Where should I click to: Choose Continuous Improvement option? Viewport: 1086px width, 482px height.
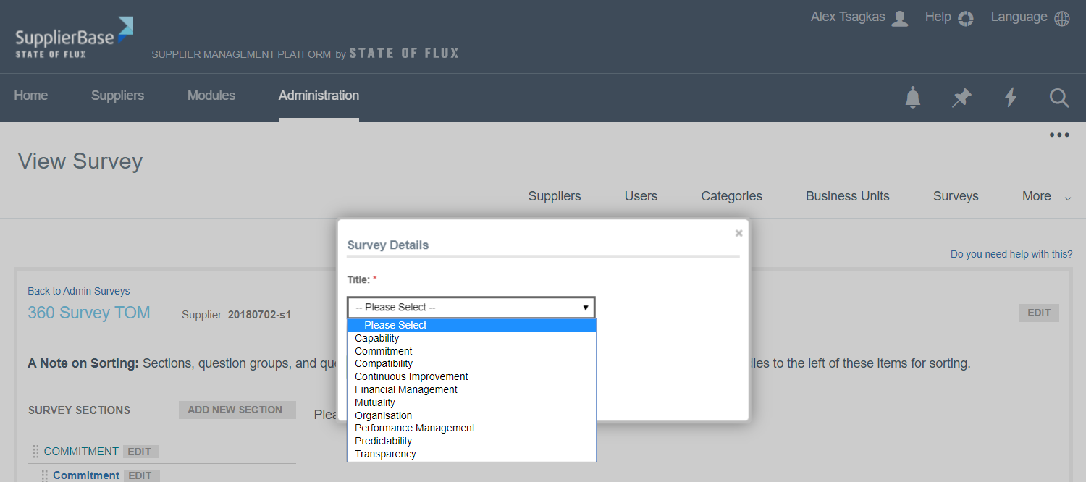coord(411,376)
